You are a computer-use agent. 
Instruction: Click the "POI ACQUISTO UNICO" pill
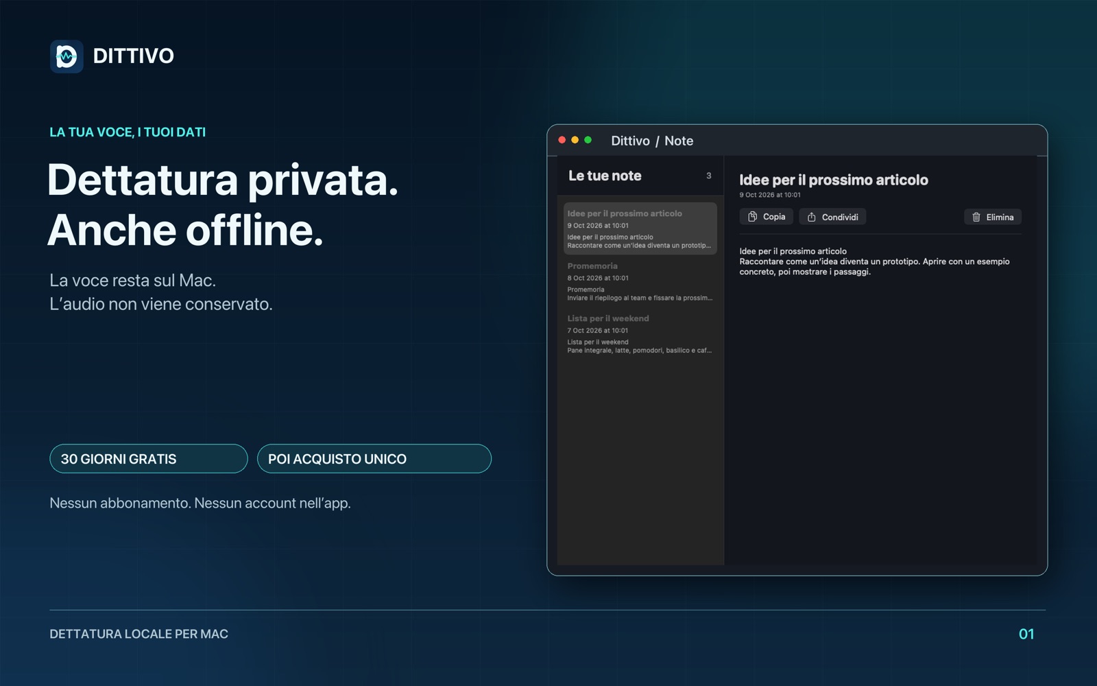pyautogui.click(x=374, y=459)
